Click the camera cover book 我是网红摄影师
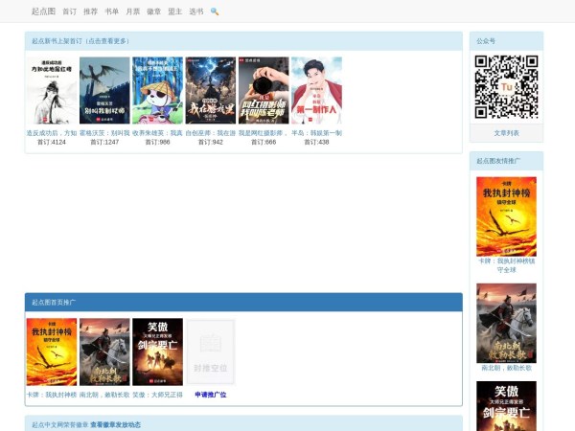The image size is (575, 431). click(263, 91)
